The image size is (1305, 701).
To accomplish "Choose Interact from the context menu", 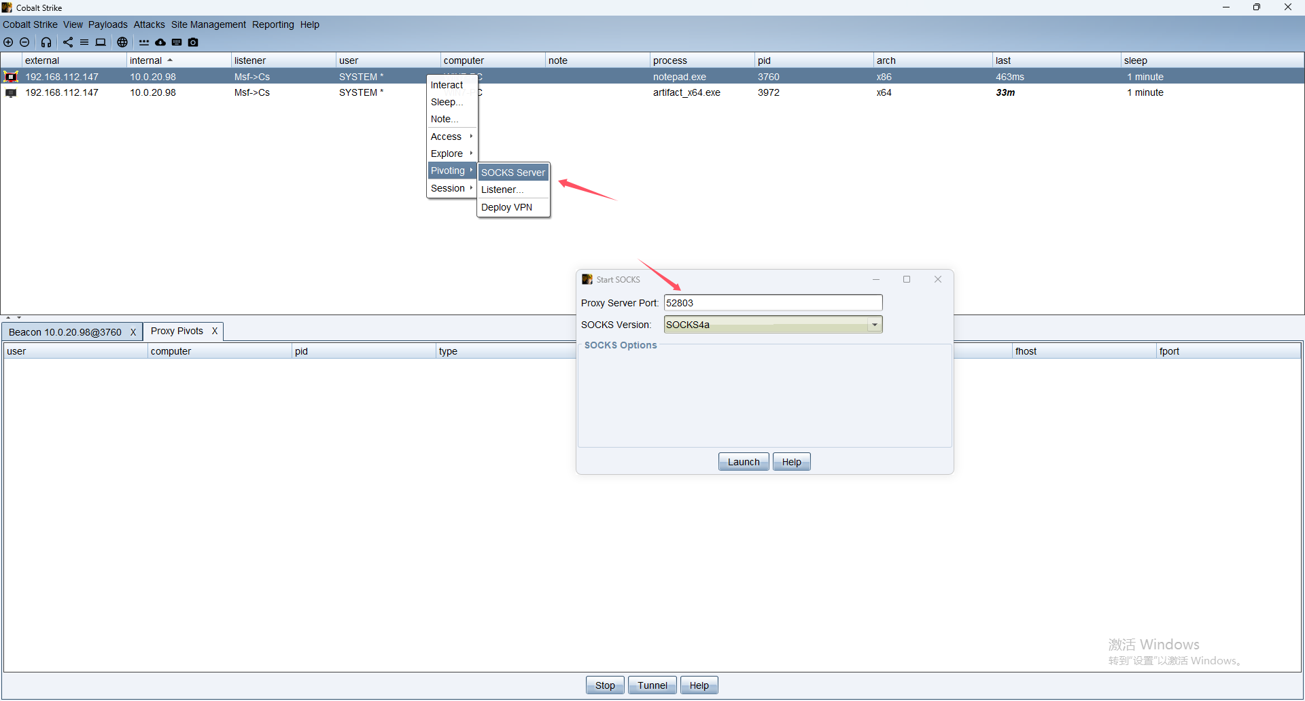I will [451, 85].
